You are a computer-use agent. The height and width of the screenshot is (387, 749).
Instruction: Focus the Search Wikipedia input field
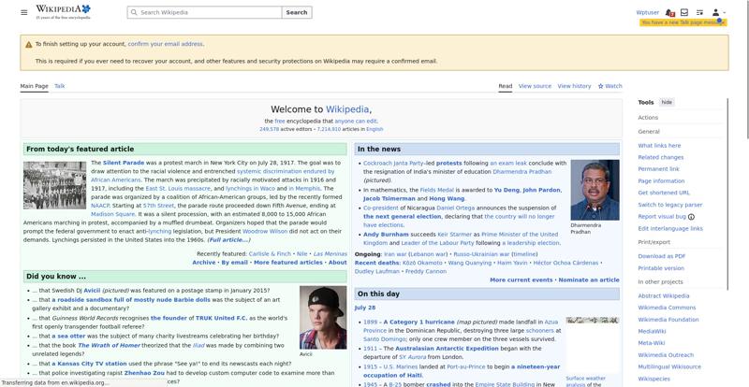coord(209,12)
